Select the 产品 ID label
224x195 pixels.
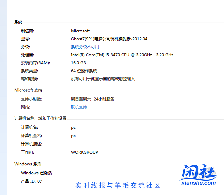click(x=28, y=181)
